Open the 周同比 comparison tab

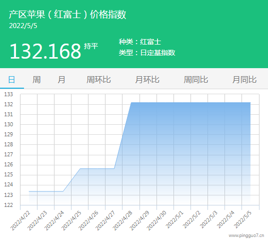[x=196, y=80]
